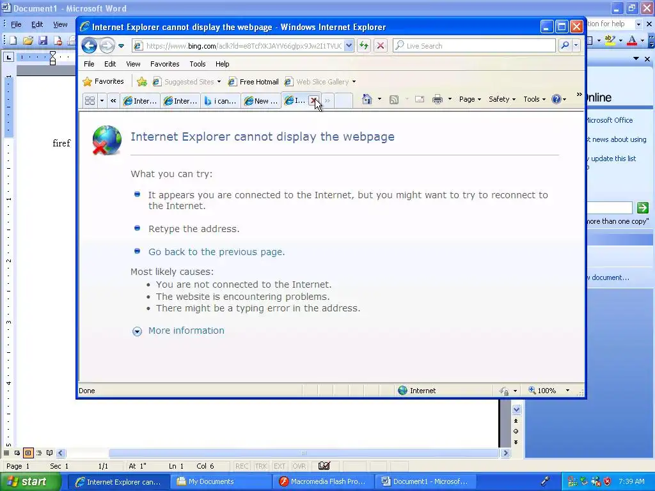Expand the address bar URL history dropdown

(x=349, y=46)
